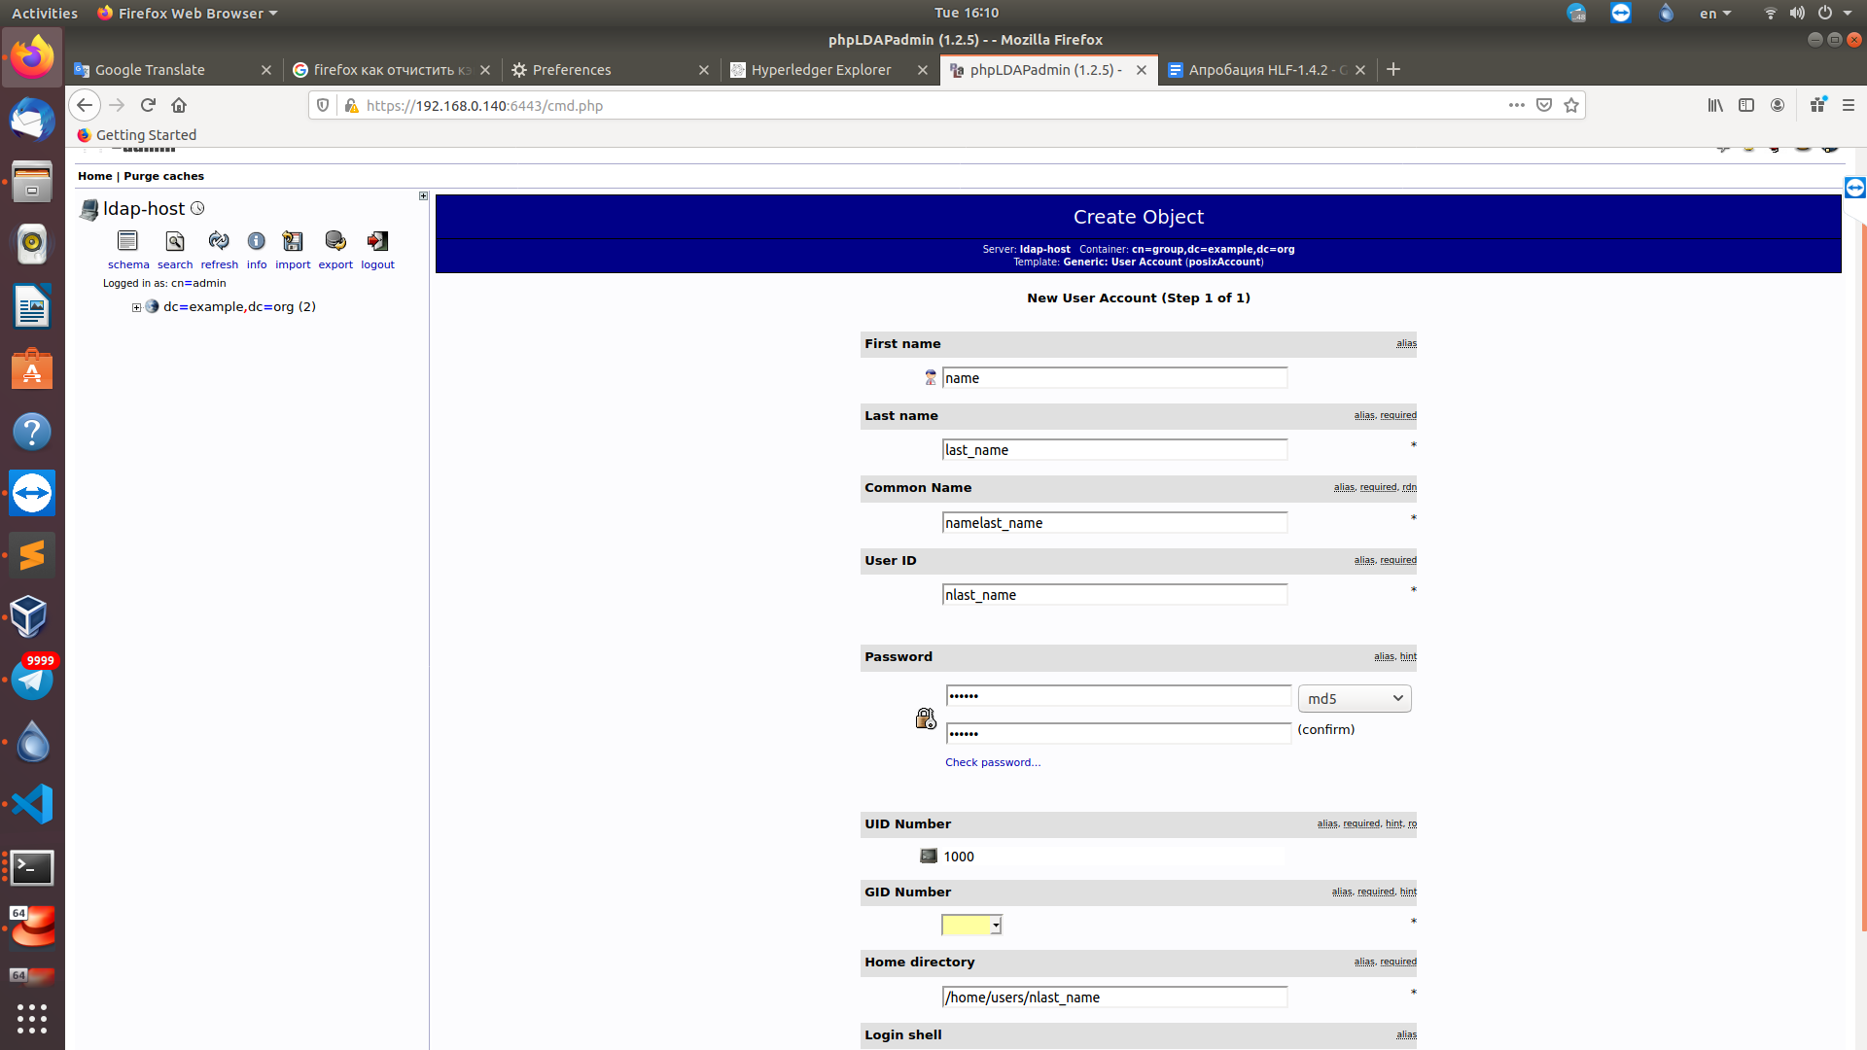
Task: Click the First name input field
Action: point(1113,378)
